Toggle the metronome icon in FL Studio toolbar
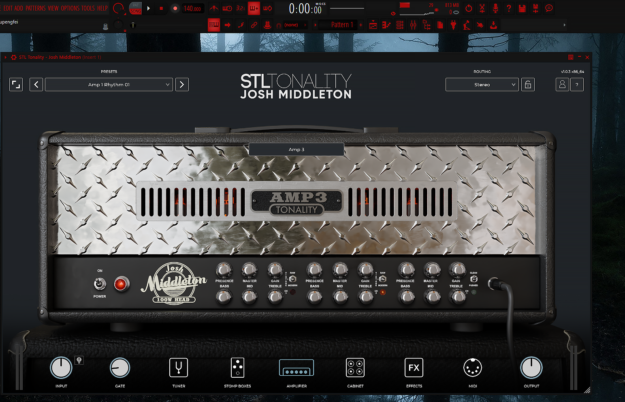 [214, 8]
